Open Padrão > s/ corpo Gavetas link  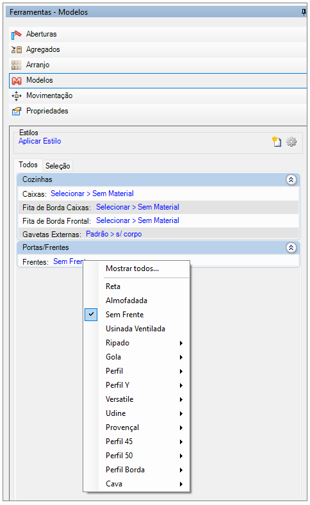tap(113, 234)
